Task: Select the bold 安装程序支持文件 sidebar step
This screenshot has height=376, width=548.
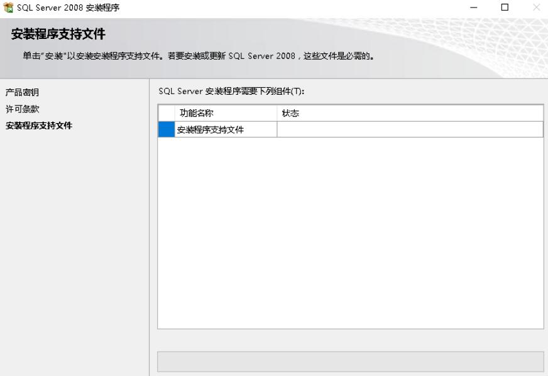Action: (39, 126)
